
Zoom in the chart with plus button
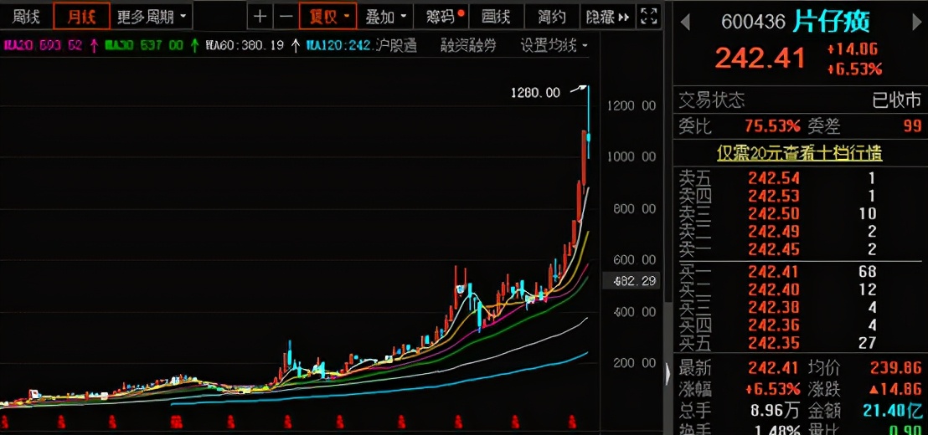[260, 17]
